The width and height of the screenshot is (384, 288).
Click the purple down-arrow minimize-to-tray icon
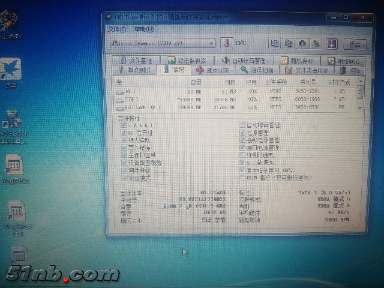pos(331,44)
